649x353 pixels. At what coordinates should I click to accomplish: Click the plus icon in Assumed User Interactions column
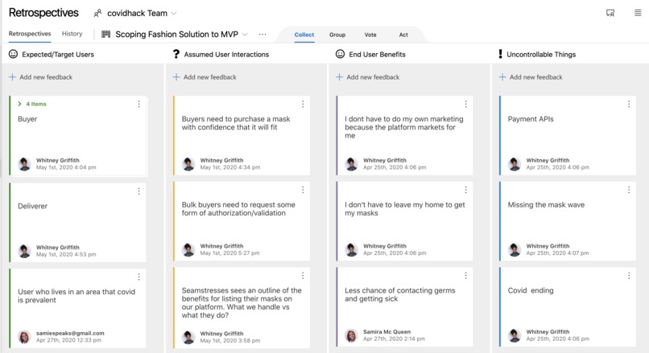click(x=176, y=77)
